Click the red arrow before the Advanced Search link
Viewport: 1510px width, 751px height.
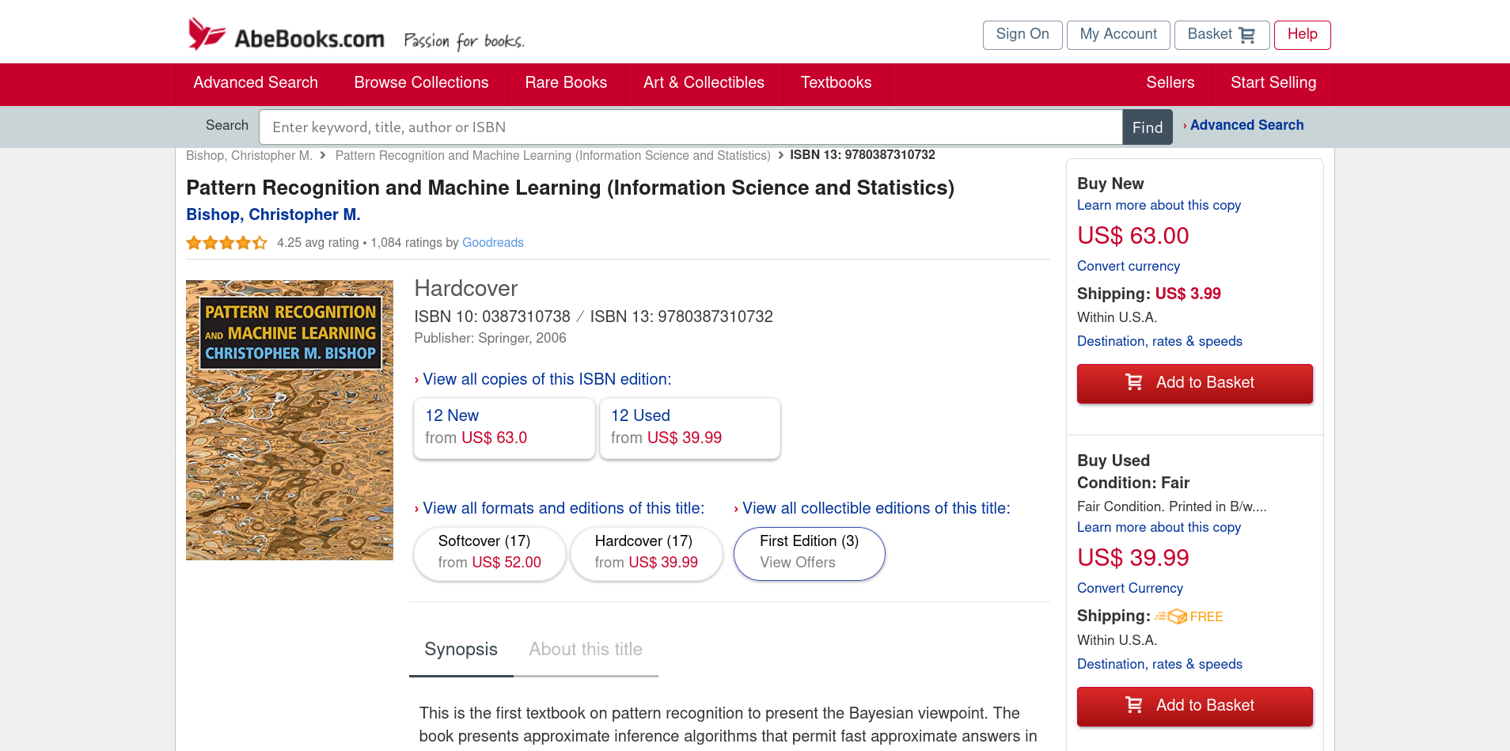(x=1185, y=126)
